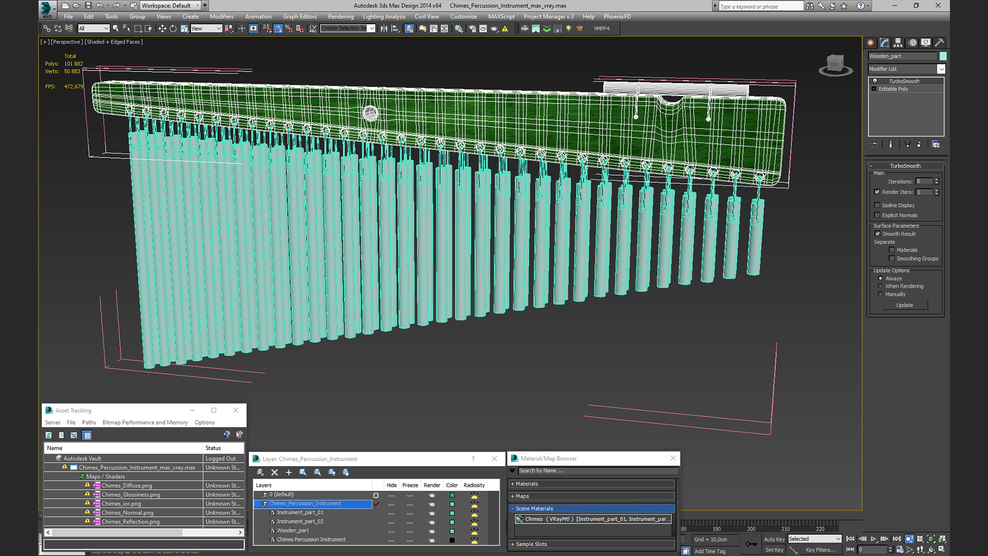Click the Set Key button
Viewport: 988px width, 556px height.
click(774, 550)
